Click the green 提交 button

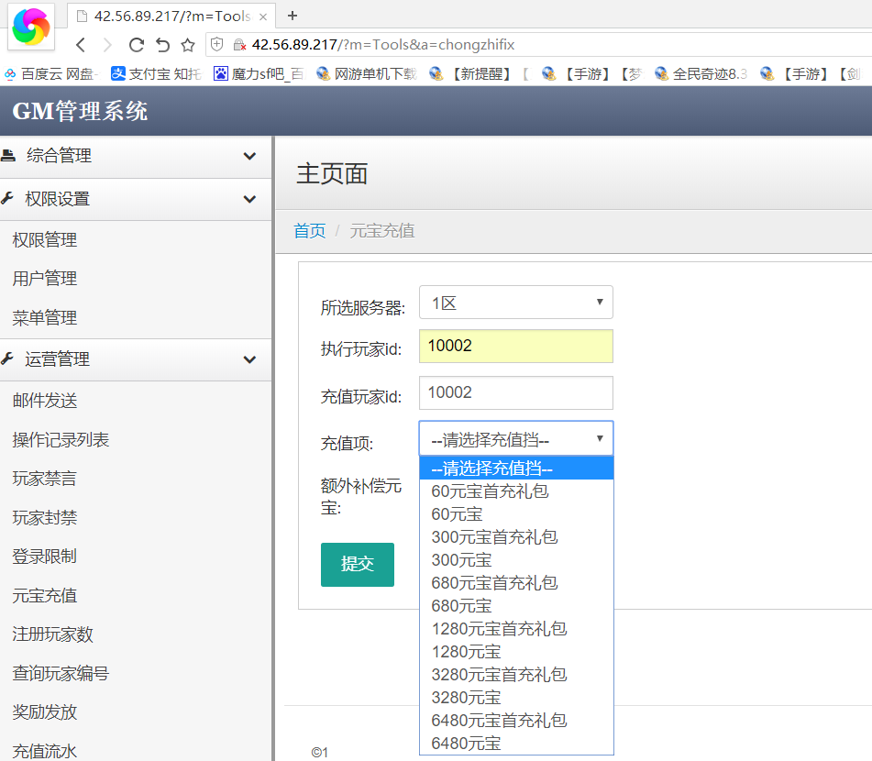[x=357, y=565]
